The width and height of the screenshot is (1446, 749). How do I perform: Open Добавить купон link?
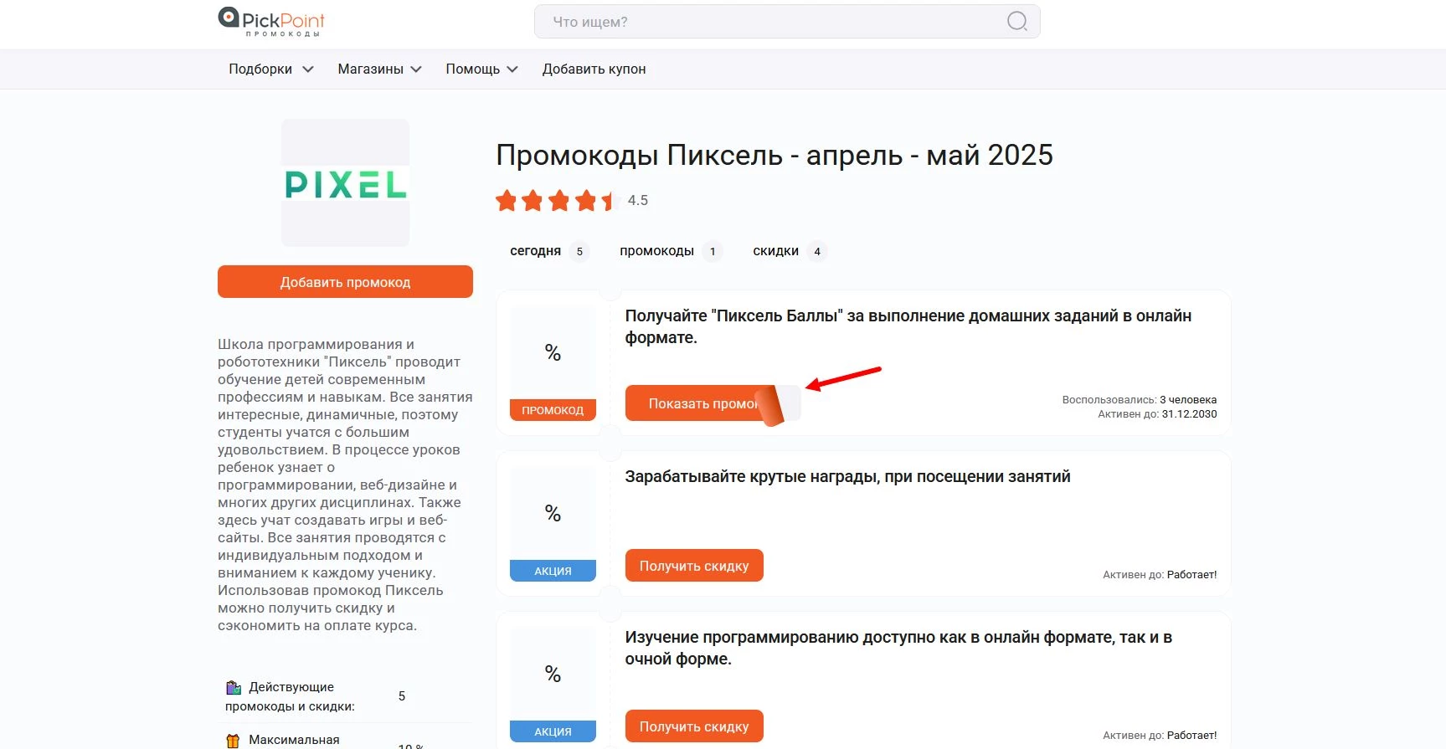coord(594,69)
